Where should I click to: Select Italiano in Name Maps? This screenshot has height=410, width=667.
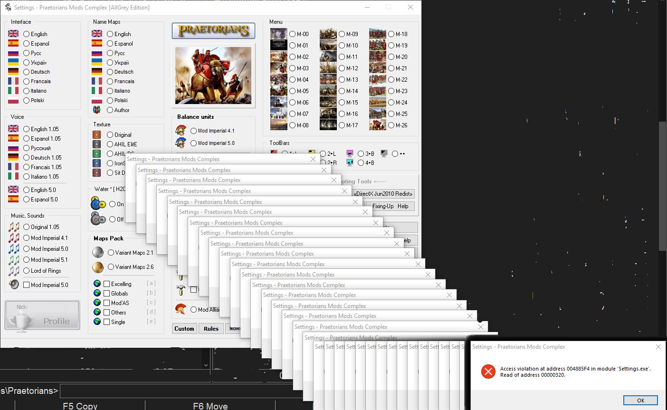click(110, 91)
